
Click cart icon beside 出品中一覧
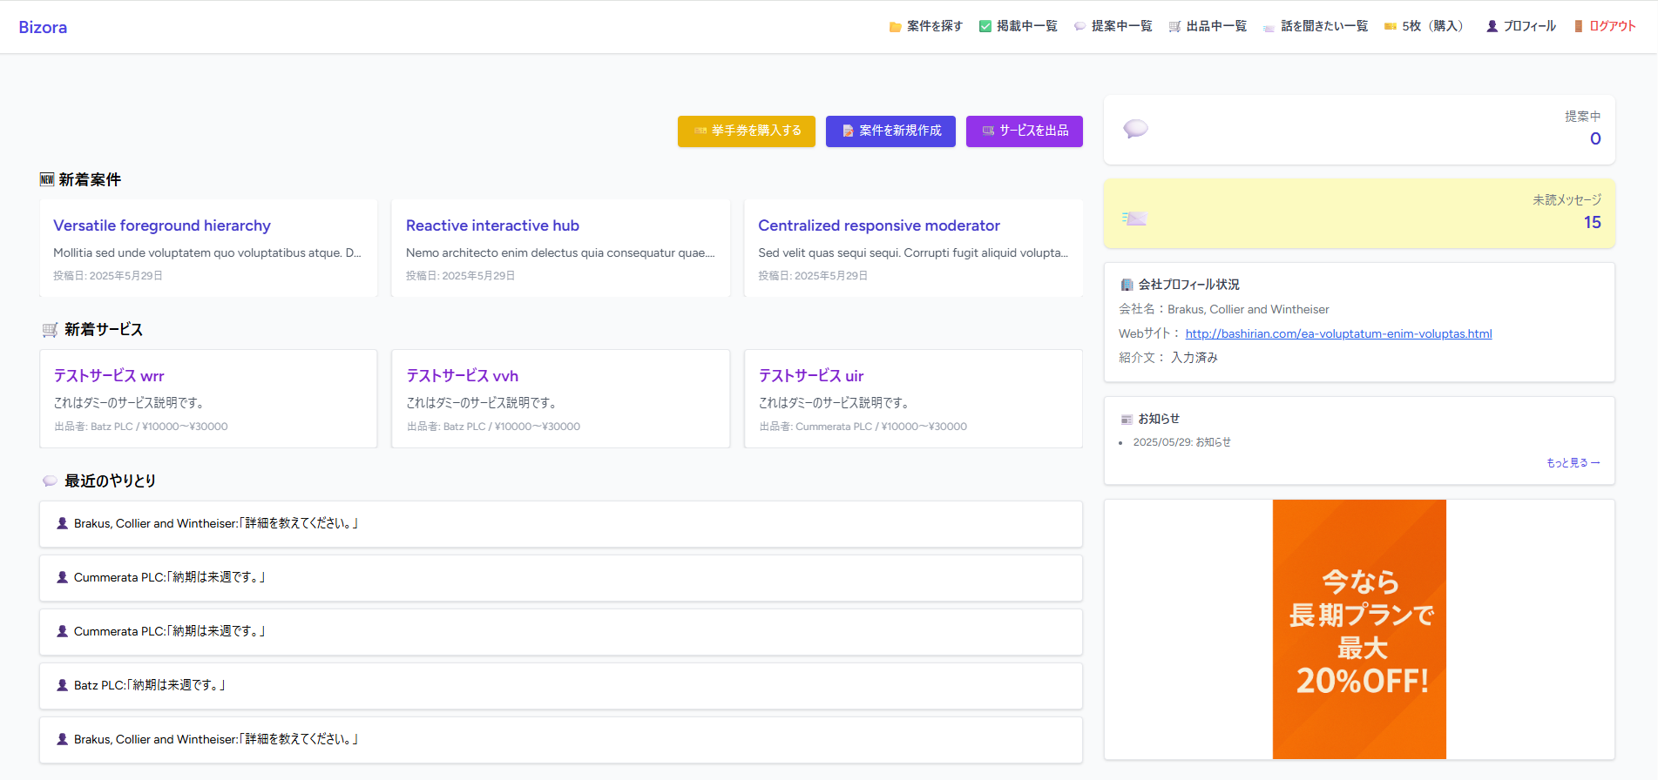pos(1174,27)
